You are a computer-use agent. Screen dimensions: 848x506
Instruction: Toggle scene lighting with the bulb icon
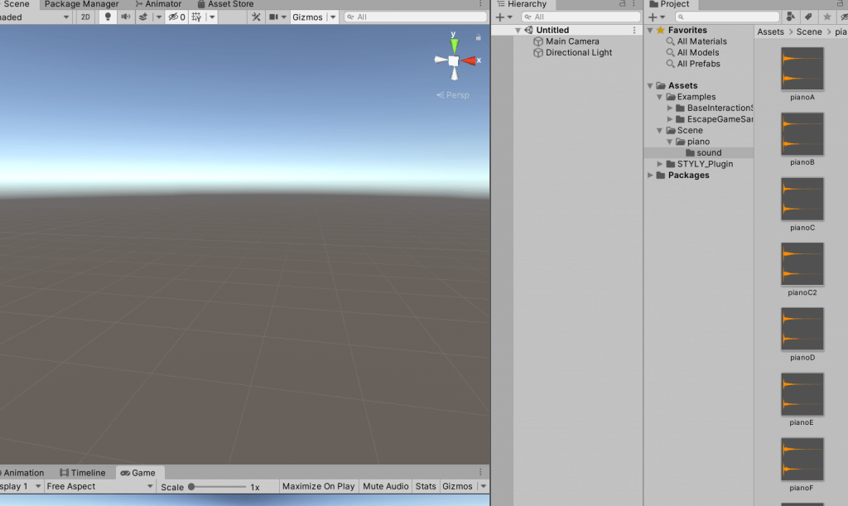[x=108, y=17]
